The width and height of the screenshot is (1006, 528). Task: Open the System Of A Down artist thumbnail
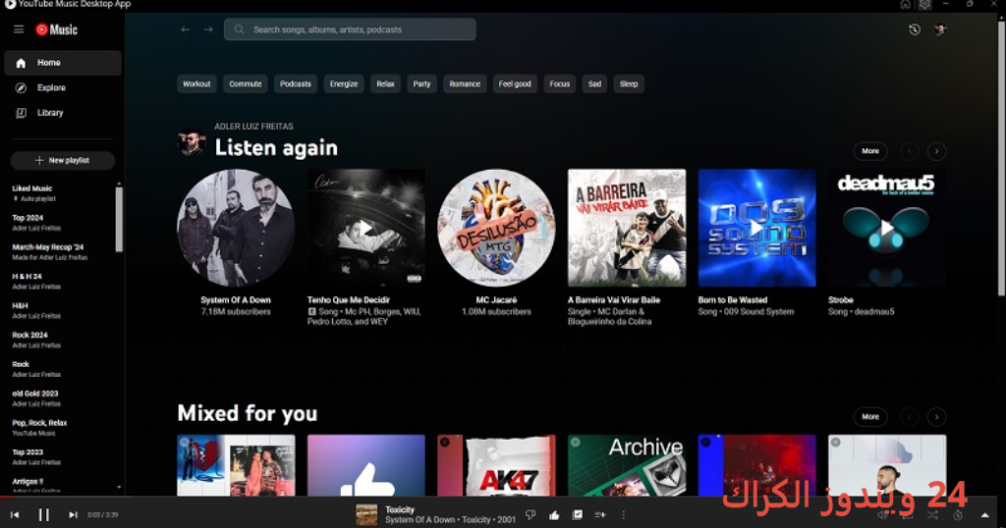pyautogui.click(x=236, y=228)
